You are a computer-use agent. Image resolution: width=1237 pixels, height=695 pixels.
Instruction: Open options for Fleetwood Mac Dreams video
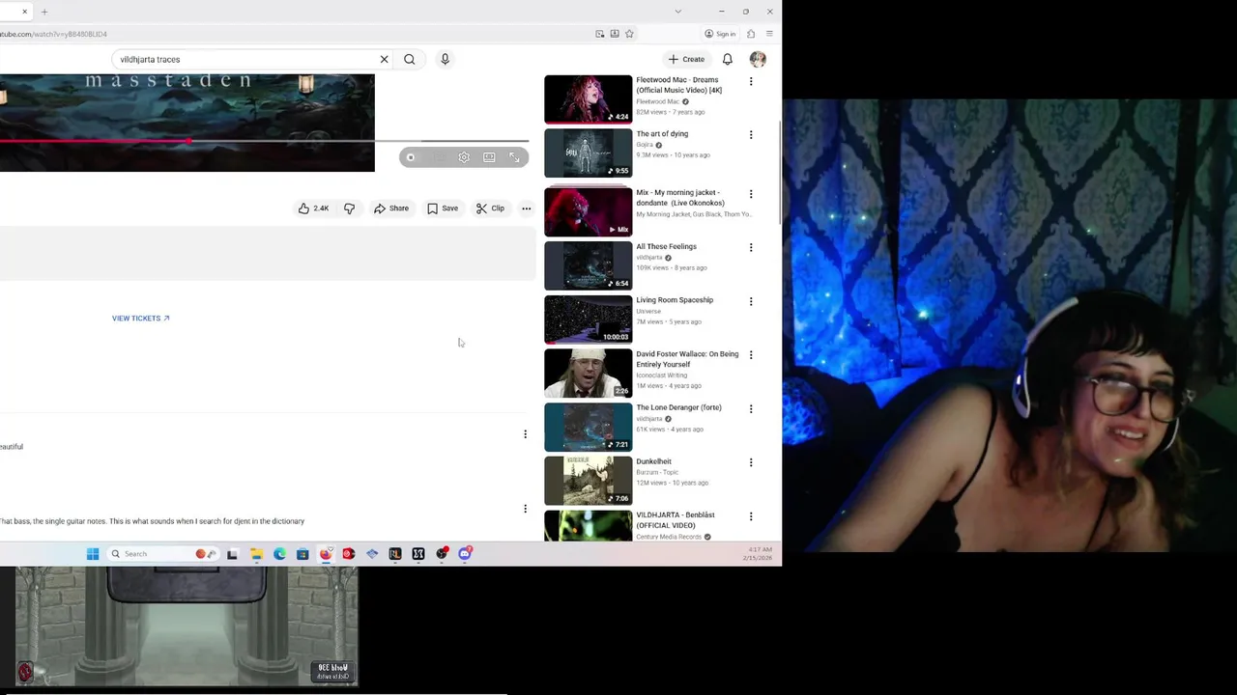click(x=751, y=82)
